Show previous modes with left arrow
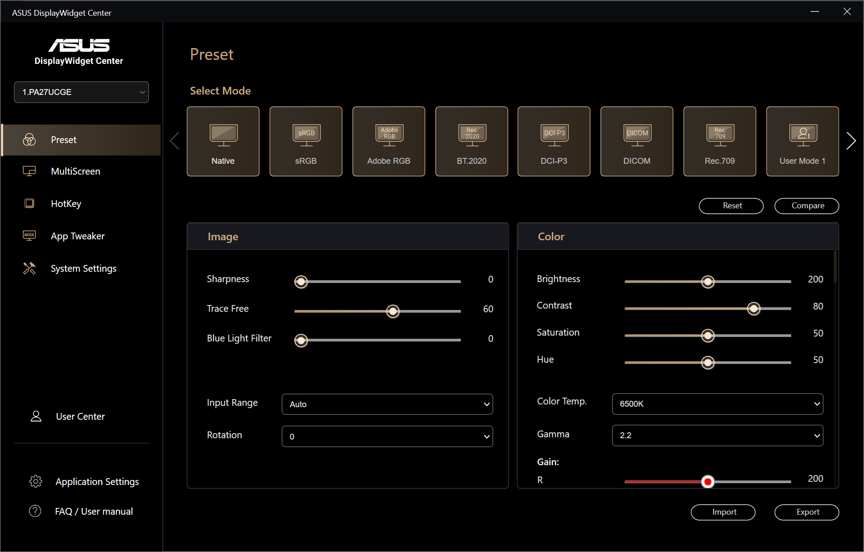864x552 pixels. point(175,141)
